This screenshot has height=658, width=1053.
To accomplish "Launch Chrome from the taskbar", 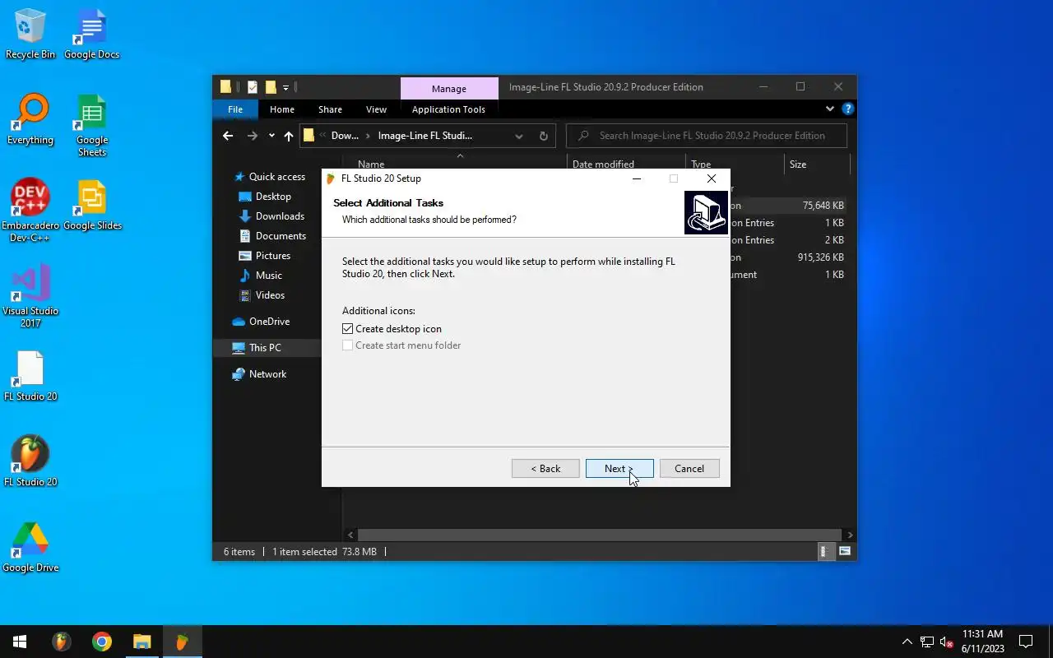I will click(102, 642).
